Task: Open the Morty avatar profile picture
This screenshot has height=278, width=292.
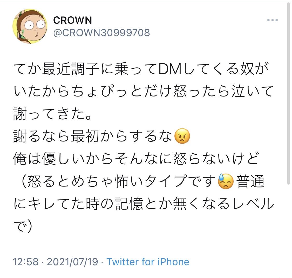Action: click(30, 26)
